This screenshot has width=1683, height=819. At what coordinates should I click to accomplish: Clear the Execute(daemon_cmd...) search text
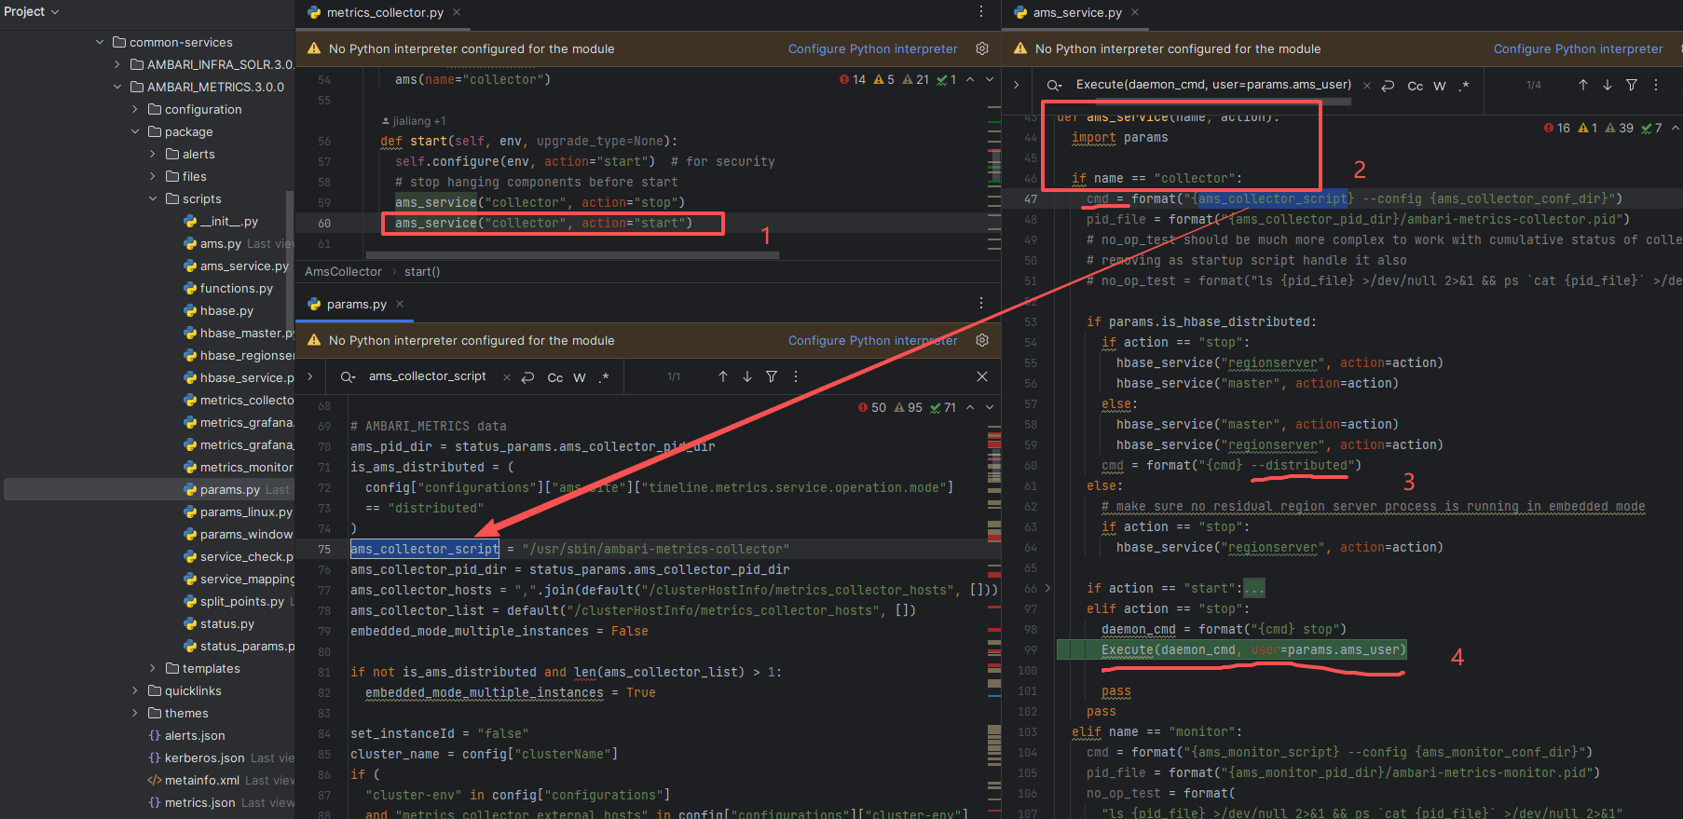point(1367,85)
